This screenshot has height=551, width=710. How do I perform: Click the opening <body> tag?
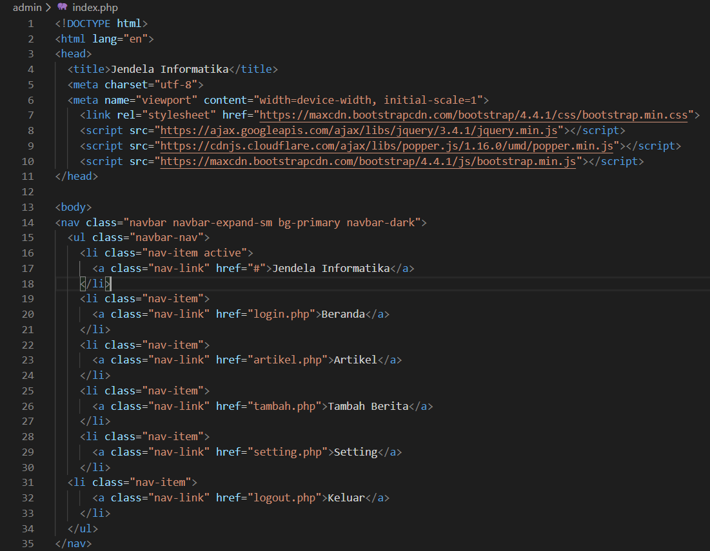(x=74, y=208)
